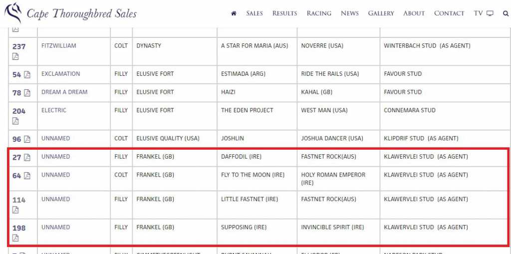511x254 pixels.
Task: Click the home icon in navigation
Action: [x=234, y=13]
